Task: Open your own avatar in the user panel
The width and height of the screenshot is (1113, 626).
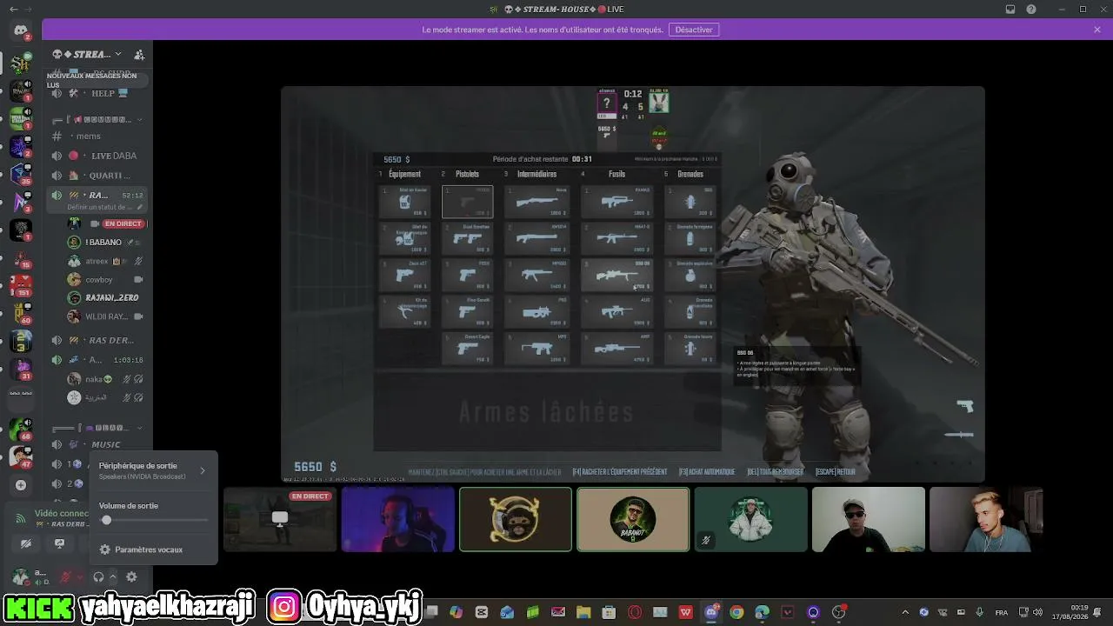Action: 20,576
